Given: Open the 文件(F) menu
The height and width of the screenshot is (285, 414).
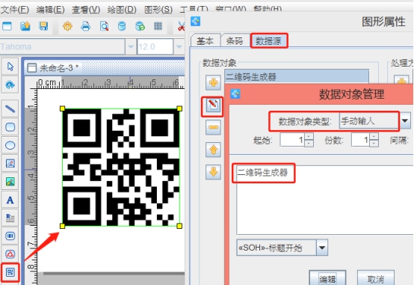Looking at the screenshot, I should click(15, 10).
